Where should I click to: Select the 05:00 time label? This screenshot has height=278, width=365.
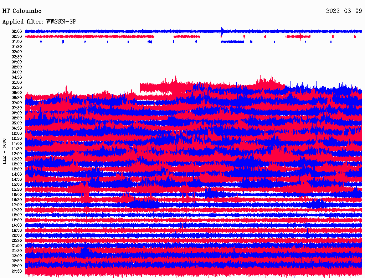(17, 82)
